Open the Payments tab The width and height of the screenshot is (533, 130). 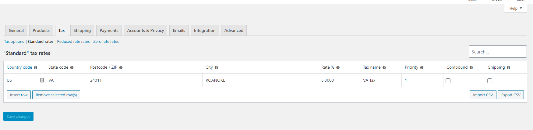(x=109, y=30)
